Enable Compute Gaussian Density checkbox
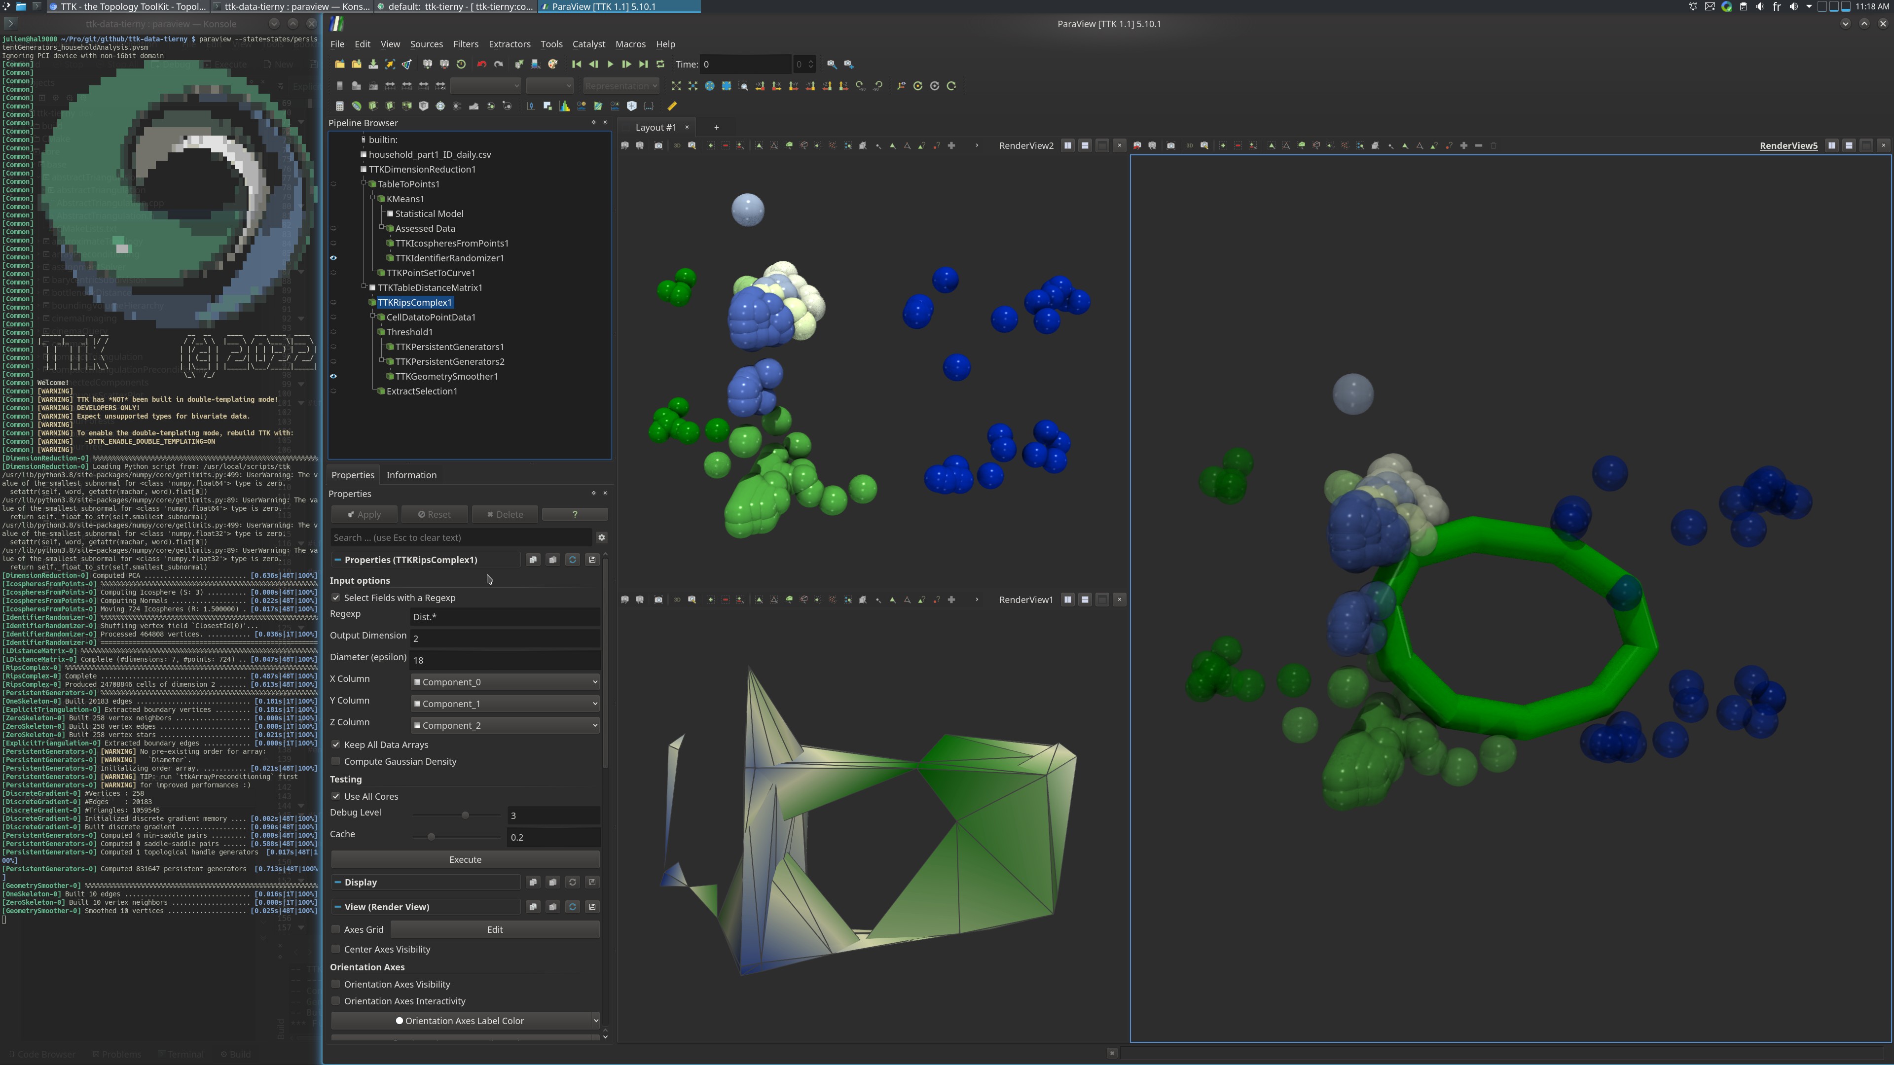This screenshot has height=1065, width=1894. (336, 761)
